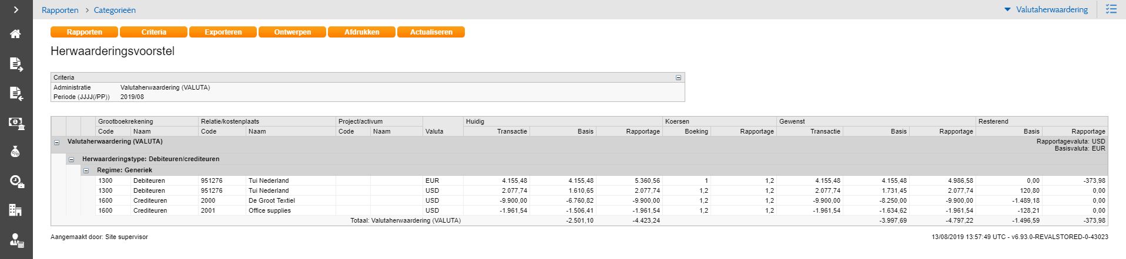This screenshot has width=1126, height=259.
Task: Collapse Herwaarderingstype: Debiteuren/crediteuren group
Action: pos(71,159)
